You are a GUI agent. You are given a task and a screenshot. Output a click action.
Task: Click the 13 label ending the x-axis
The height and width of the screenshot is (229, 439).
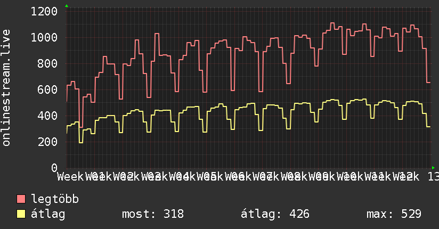tap(433, 177)
